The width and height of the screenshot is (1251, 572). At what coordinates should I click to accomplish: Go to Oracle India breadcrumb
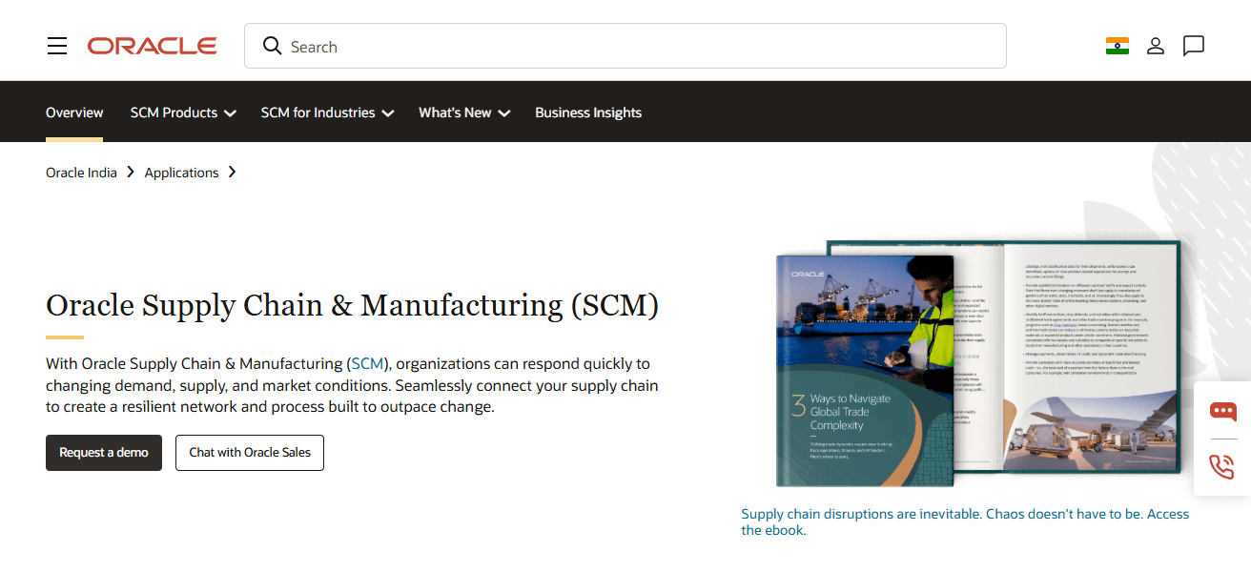[81, 173]
